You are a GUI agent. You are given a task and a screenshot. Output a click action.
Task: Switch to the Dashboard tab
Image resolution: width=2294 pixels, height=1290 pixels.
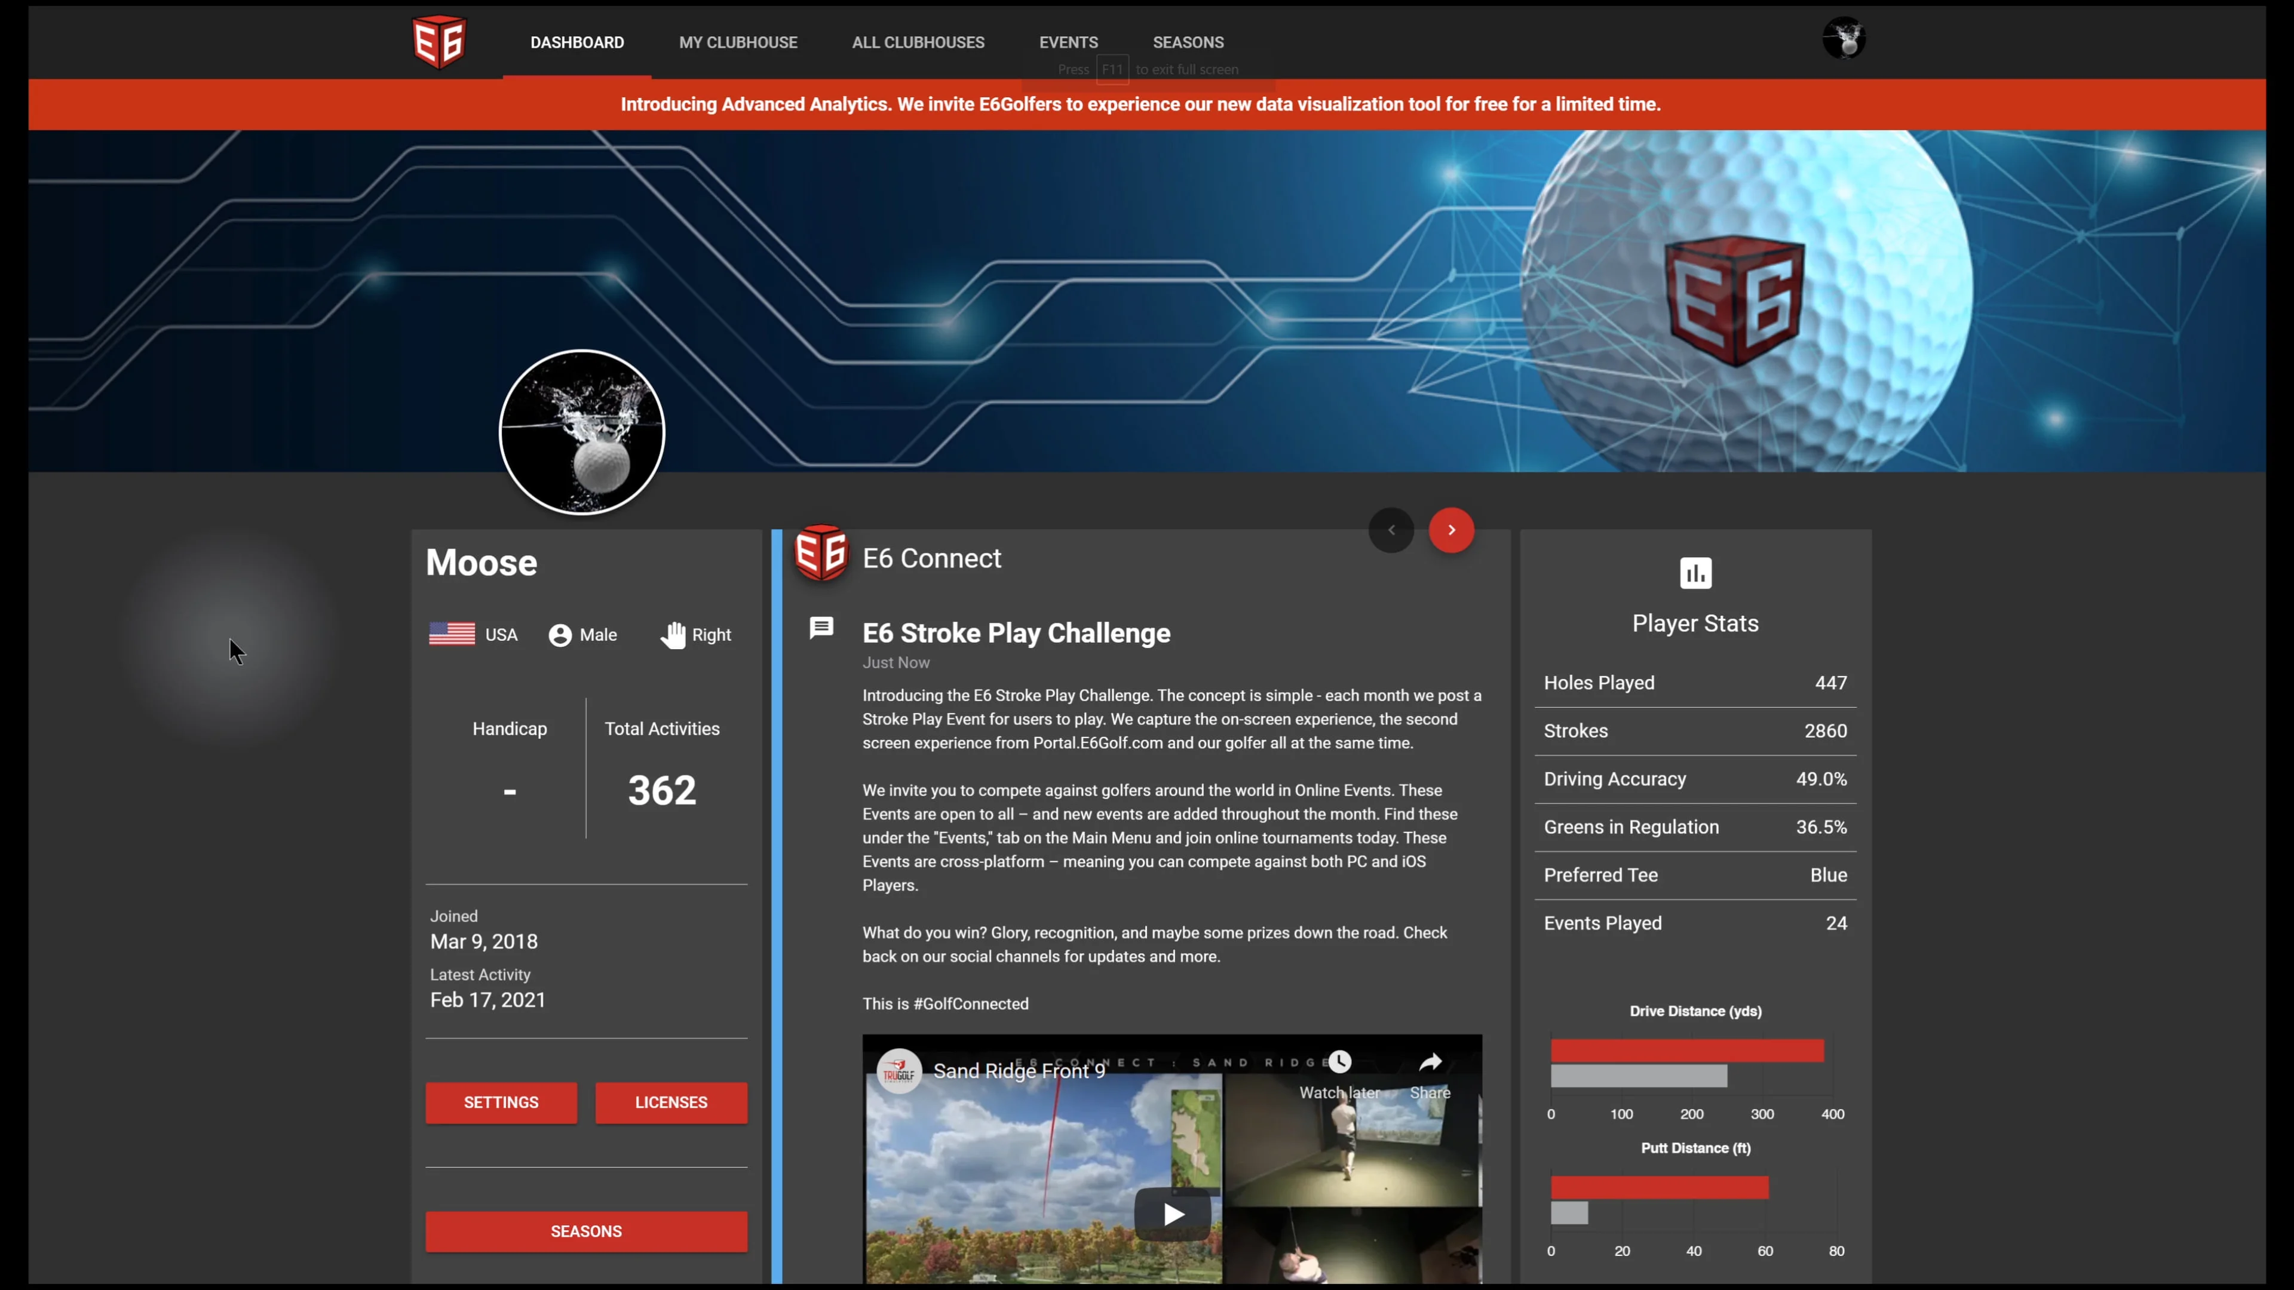pos(577,42)
